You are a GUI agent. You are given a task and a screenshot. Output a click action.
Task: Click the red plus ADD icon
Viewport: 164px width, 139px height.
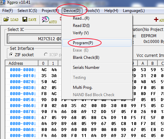click(x=156, y=20)
